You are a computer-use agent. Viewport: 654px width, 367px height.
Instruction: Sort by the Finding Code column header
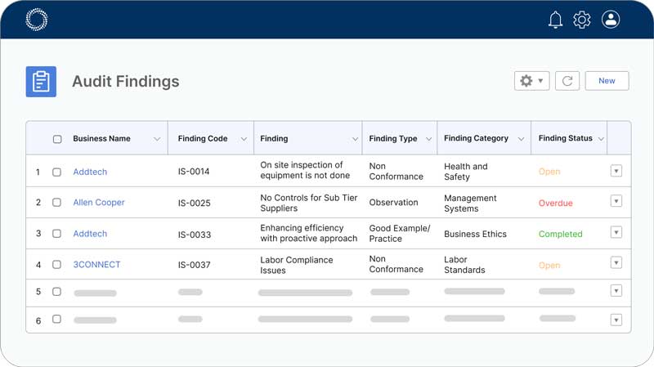pyautogui.click(x=203, y=139)
